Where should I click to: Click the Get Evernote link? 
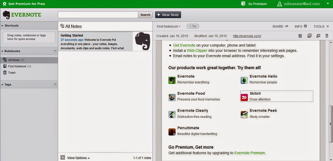point(184,45)
